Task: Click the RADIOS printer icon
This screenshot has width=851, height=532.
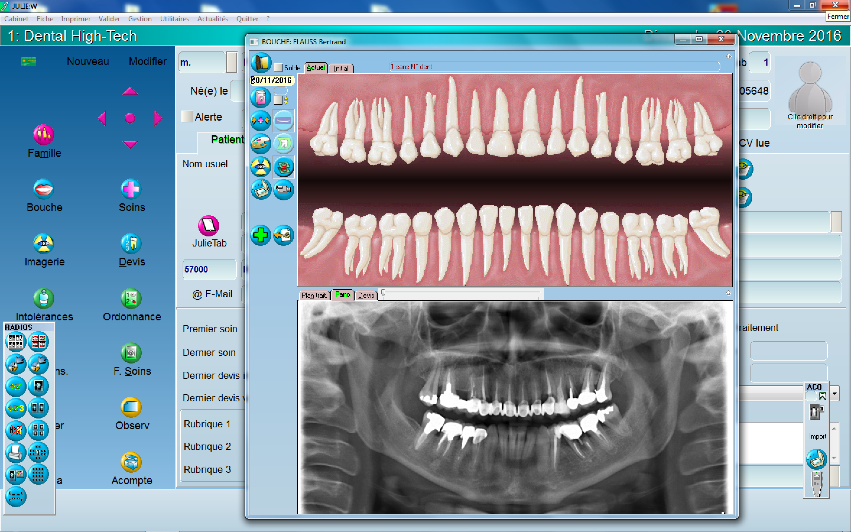Action: (15, 452)
